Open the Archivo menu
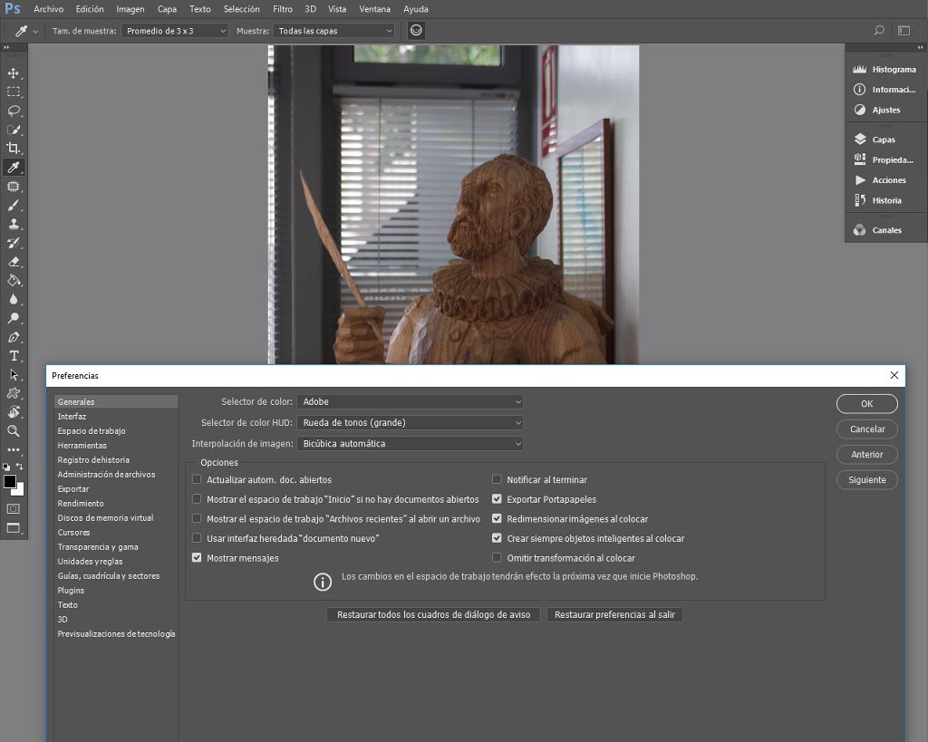The width and height of the screenshot is (928, 742). coord(49,9)
